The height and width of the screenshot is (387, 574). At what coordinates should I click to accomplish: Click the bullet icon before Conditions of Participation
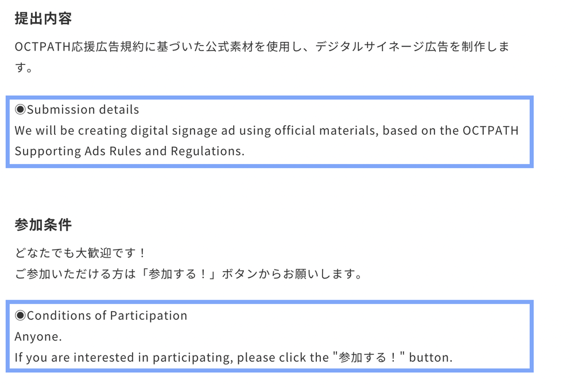(x=20, y=316)
